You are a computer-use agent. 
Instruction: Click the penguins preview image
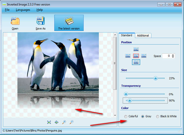tap(58, 70)
